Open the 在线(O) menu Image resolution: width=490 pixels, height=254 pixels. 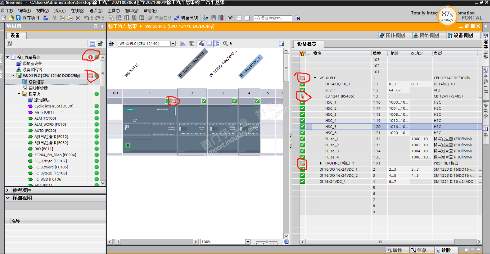[x=77, y=11]
